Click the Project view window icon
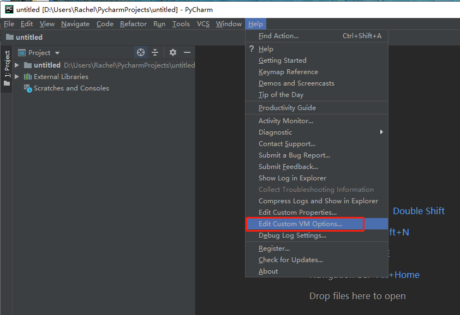Screen dimensions: 460x315 pyautogui.click(x=22, y=53)
